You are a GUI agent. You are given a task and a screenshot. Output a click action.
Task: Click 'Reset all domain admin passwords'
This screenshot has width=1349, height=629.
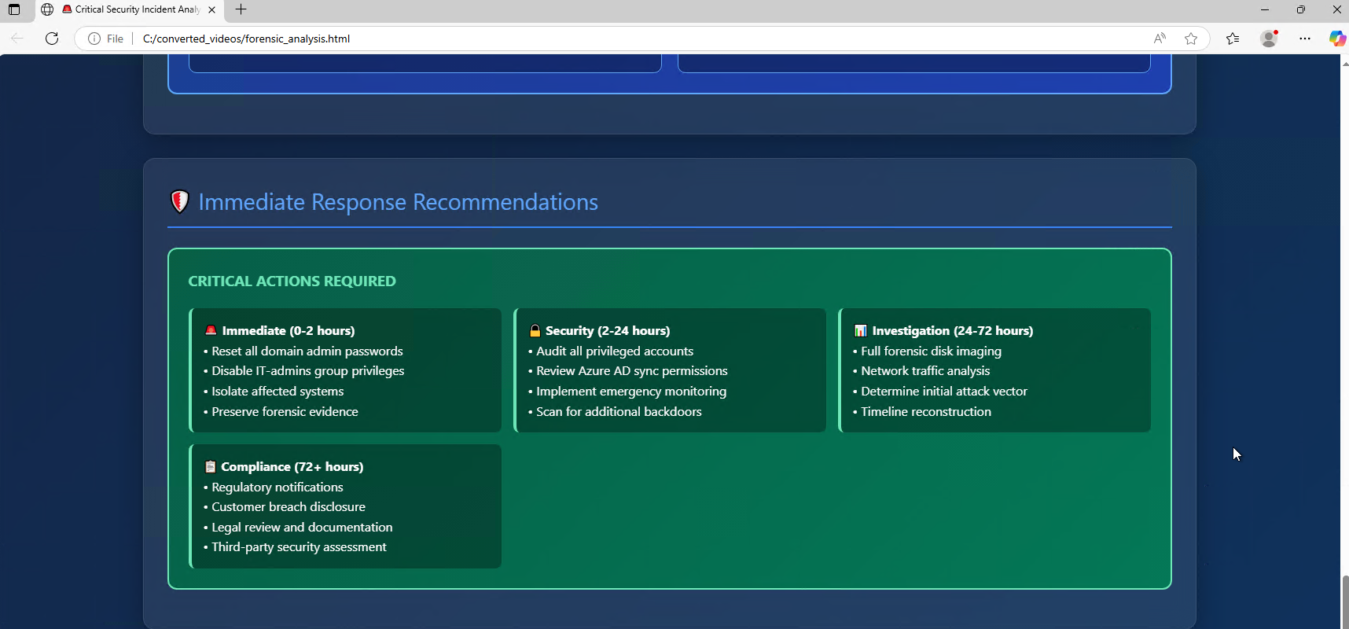(x=307, y=351)
